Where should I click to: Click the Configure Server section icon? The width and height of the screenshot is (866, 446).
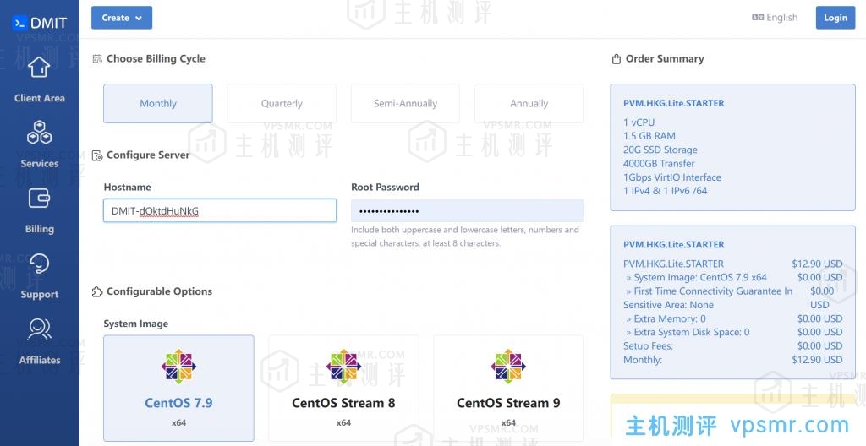pyautogui.click(x=97, y=155)
